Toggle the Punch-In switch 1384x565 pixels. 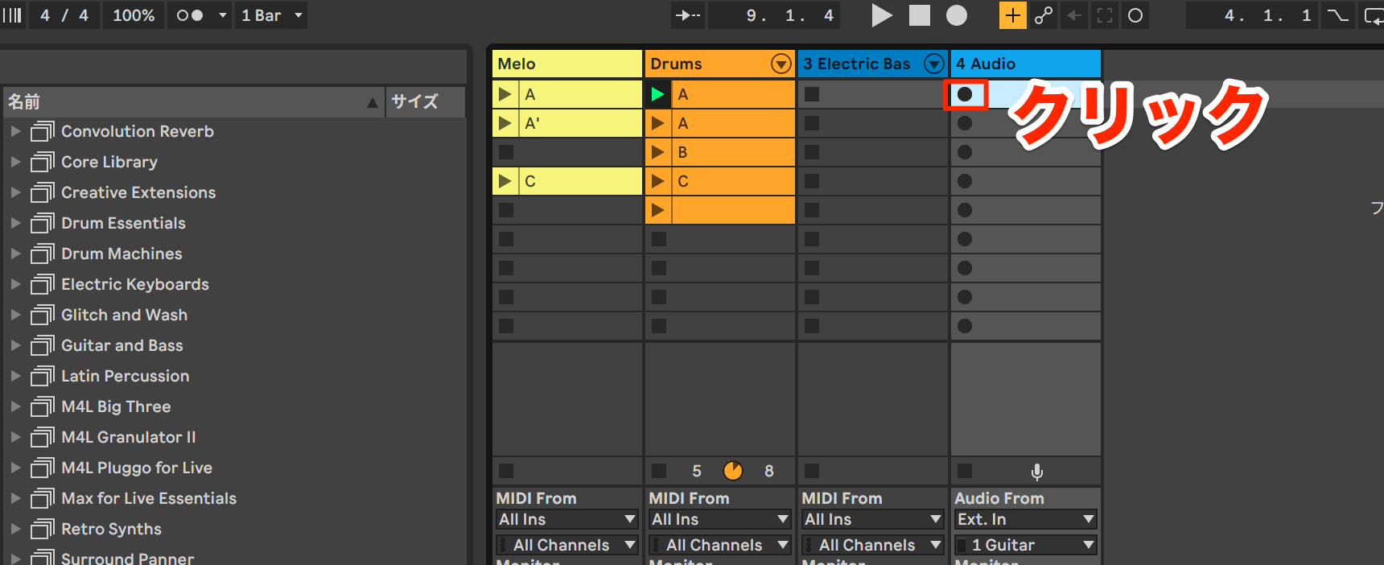click(x=1337, y=15)
